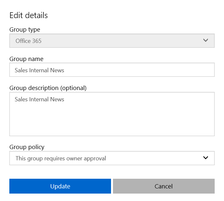Image resolution: width=224 pixels, height=201 pixels.
Task: Click the 'Group description (optional)' label
Action: point(48,88)
